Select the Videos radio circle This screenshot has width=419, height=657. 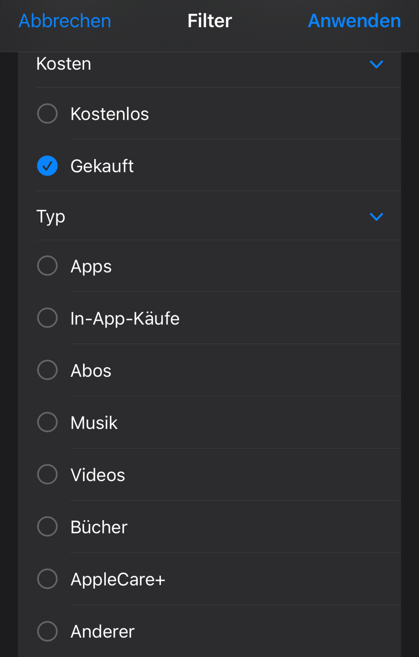click(47, 474)
